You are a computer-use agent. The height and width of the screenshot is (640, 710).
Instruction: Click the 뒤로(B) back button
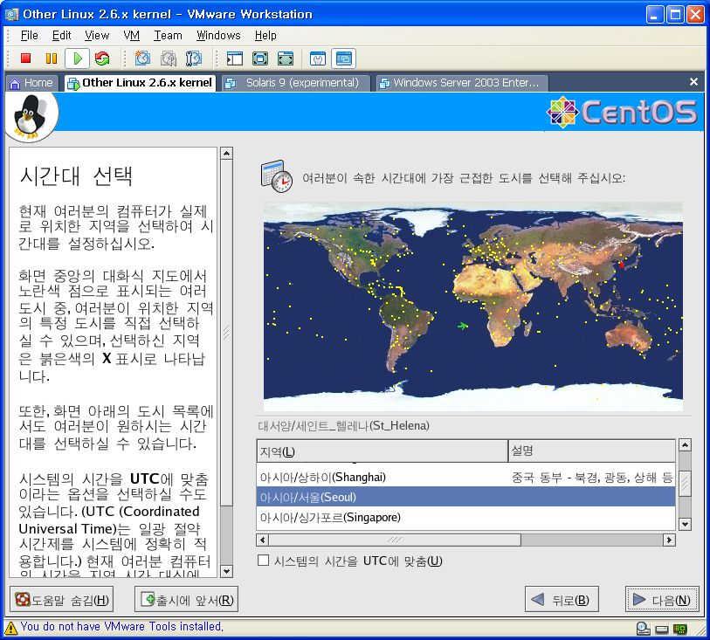562,600
